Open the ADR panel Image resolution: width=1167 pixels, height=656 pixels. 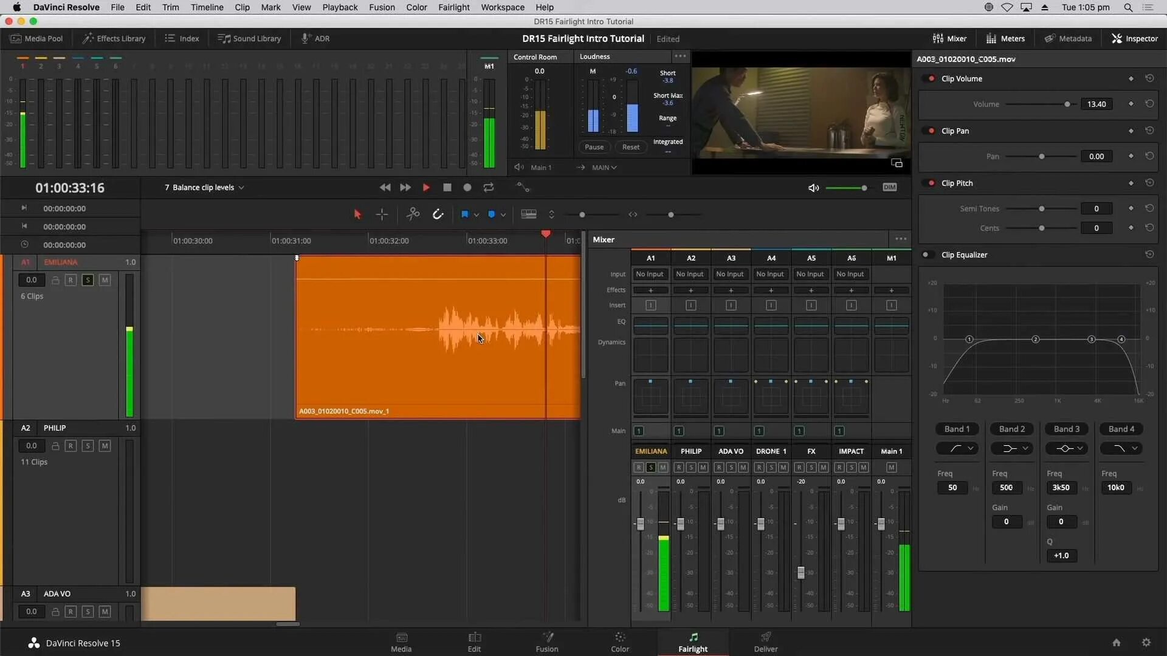(x=316, y=38)
